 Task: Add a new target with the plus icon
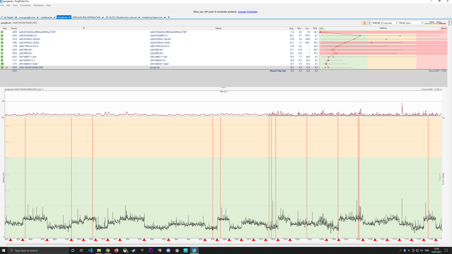tap(169, 17)
